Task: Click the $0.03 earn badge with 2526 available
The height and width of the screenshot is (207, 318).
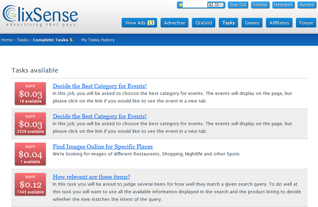Action: 30,124
